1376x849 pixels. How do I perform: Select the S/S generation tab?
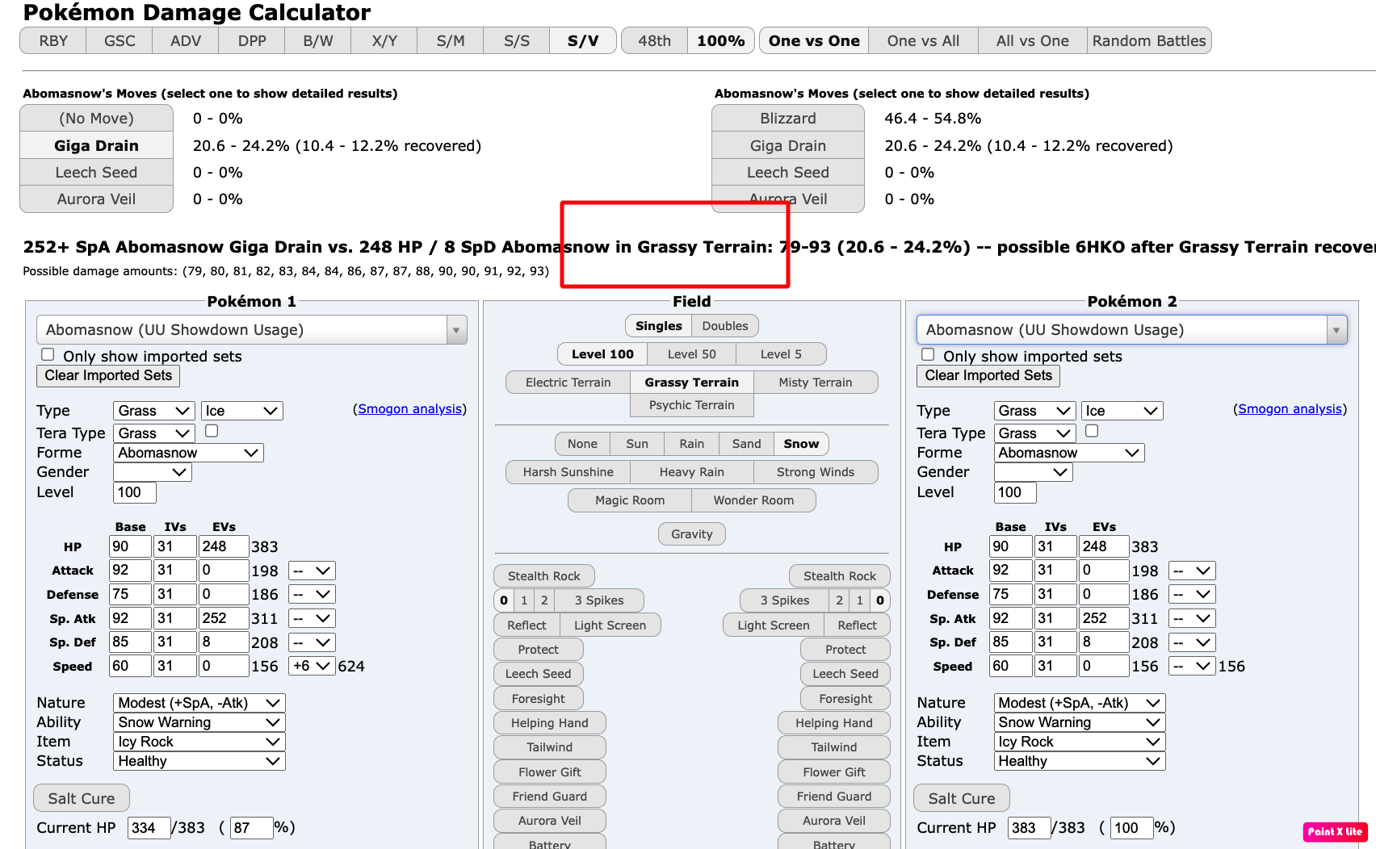(x=517, y=40)
